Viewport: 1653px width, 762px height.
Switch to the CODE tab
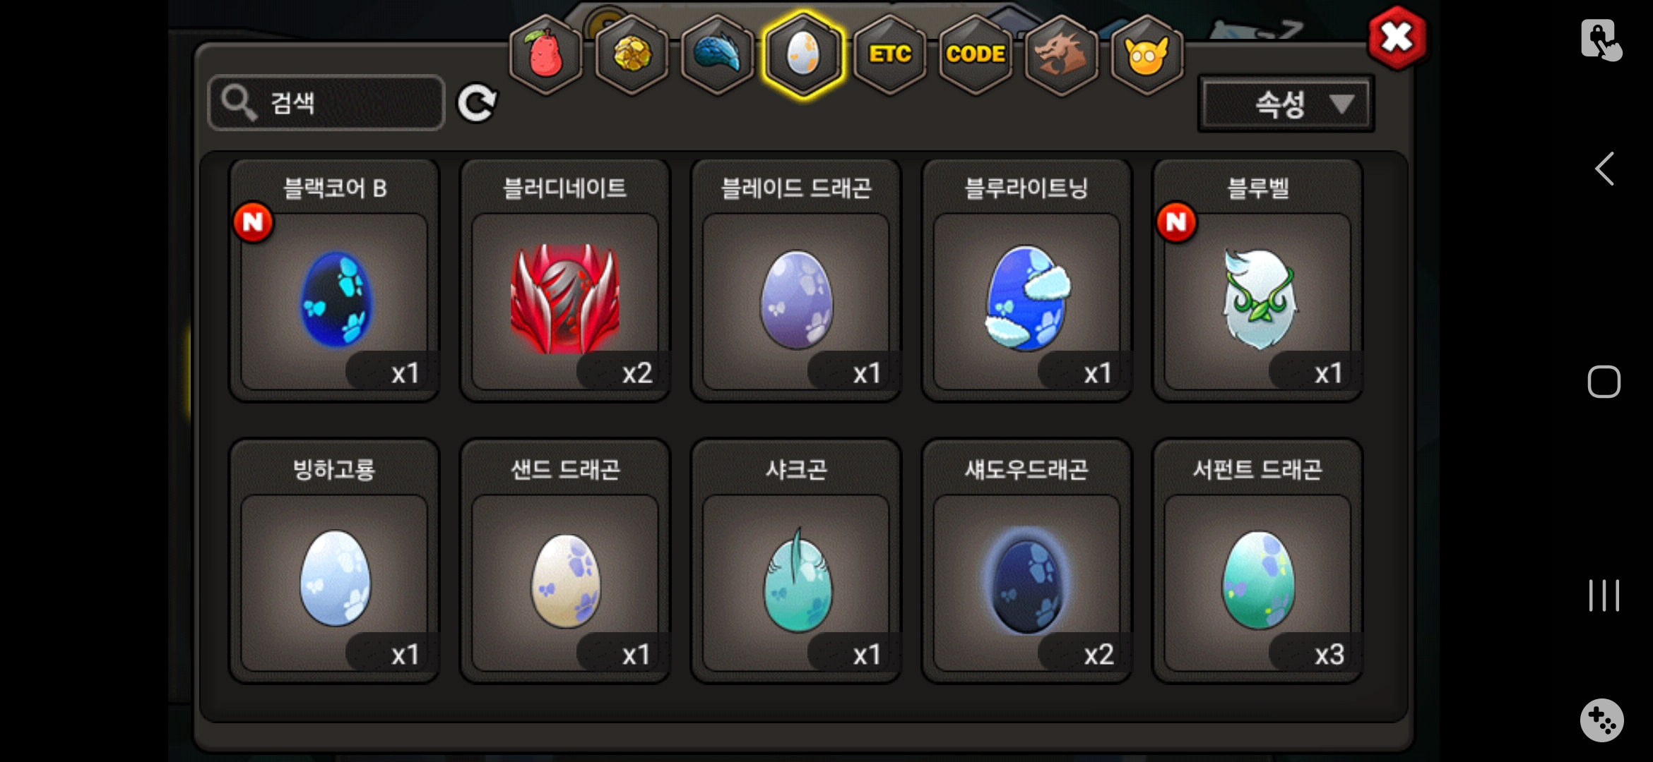point(976,54)
